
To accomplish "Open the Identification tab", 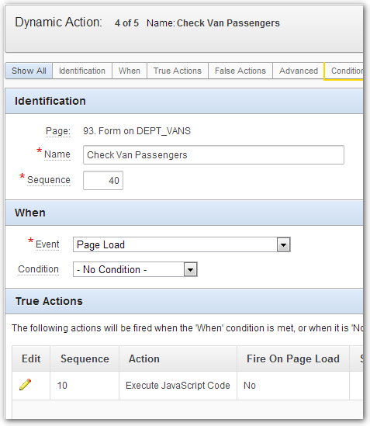I will click(82, 71).
